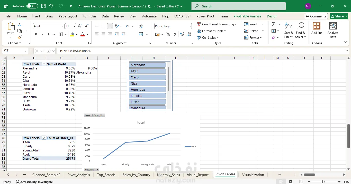This screenshot has height=184, width=351.
Task: Click the Increase Decimal icon
Action: (182, 34)
